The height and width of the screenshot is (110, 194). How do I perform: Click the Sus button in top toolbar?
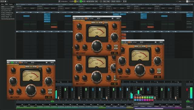click(x=105, y=1)
